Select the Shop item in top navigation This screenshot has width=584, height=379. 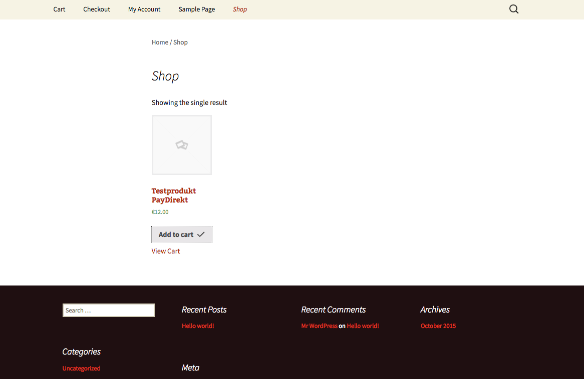pos(239,9)
